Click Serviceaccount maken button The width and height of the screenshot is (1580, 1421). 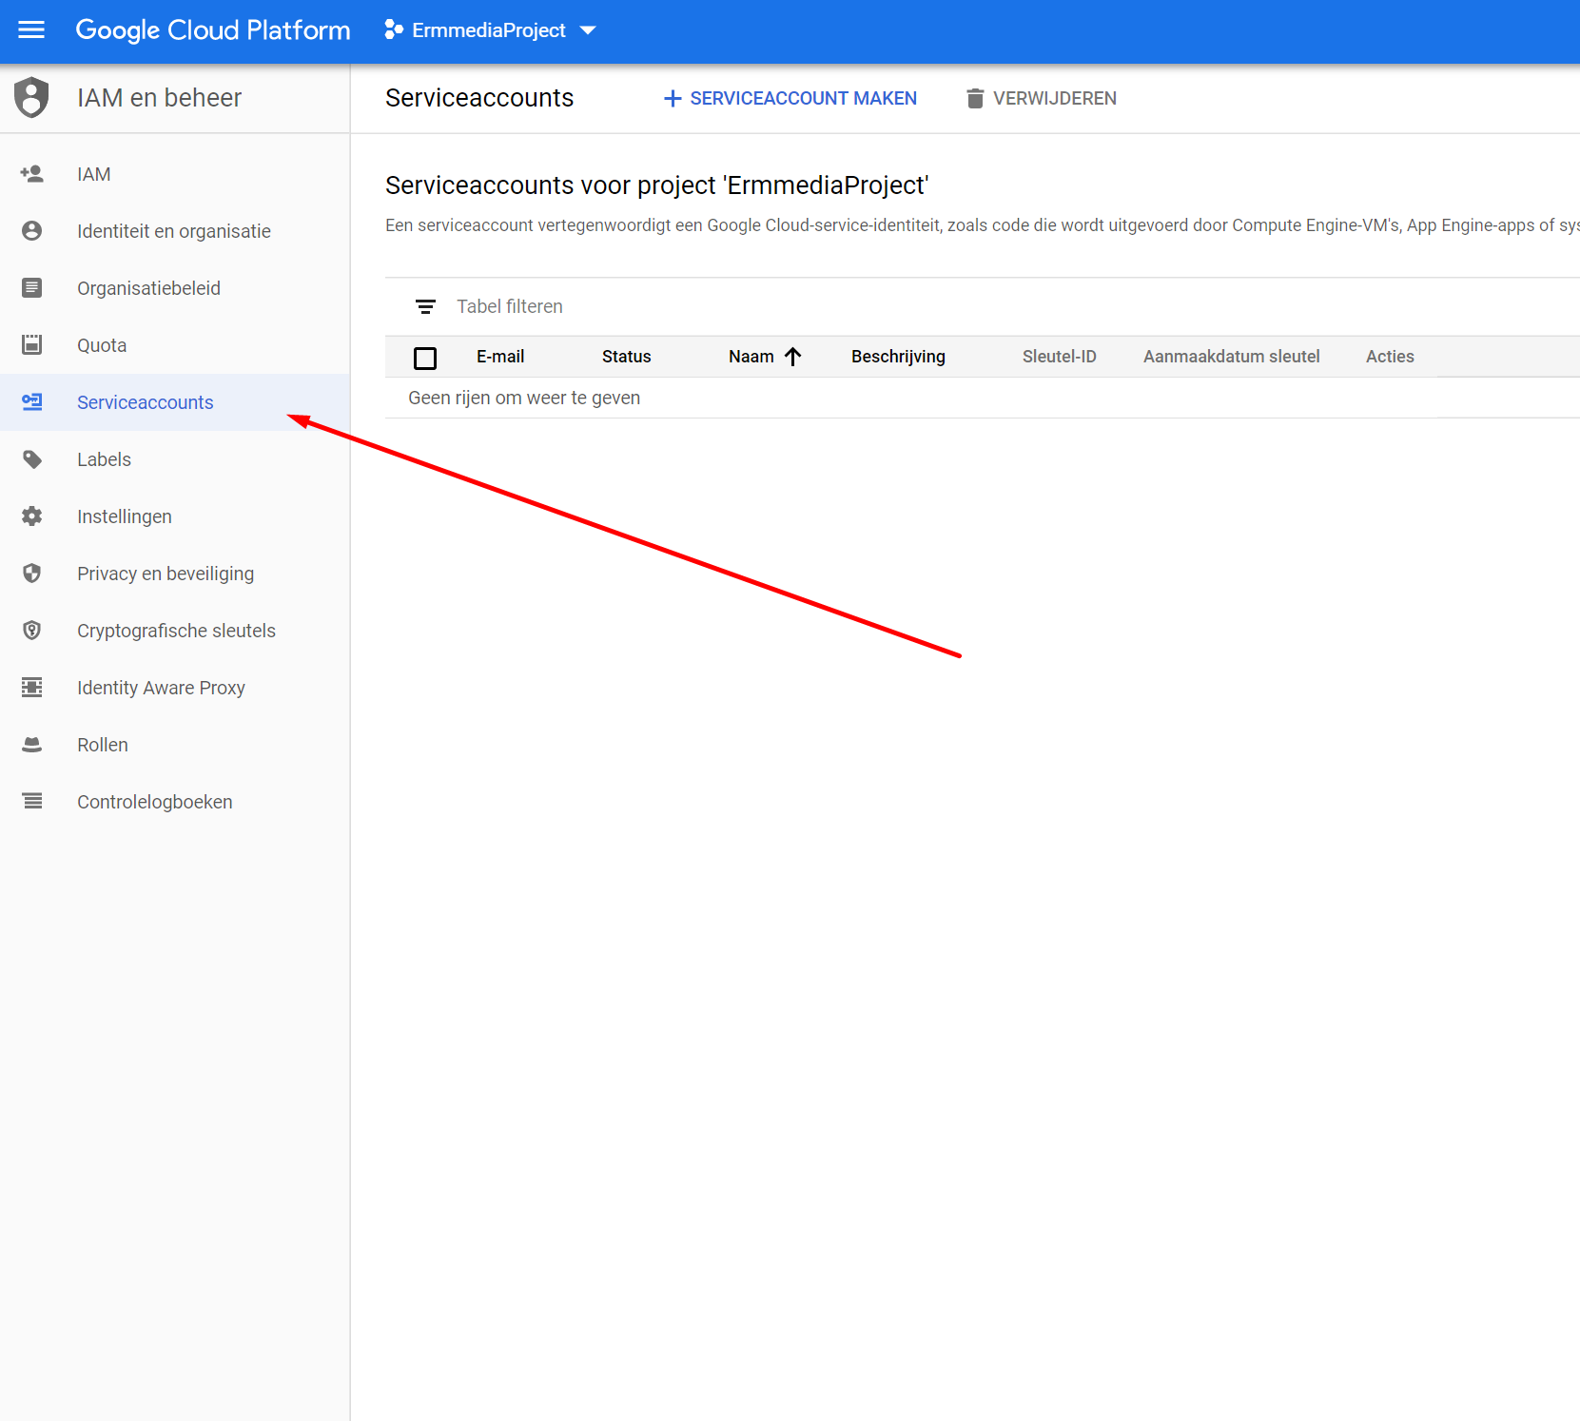pos(790,98)
